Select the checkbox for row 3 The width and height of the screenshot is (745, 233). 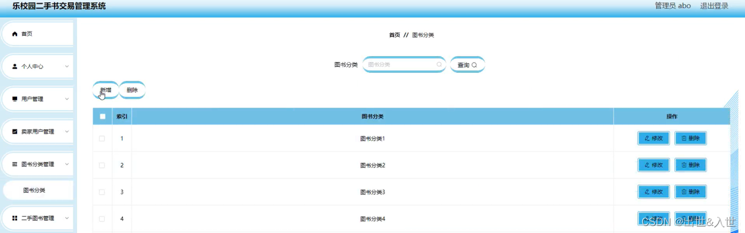point(102,192)
